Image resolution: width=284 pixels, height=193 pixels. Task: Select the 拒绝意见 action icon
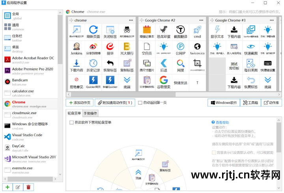point(77,80)
